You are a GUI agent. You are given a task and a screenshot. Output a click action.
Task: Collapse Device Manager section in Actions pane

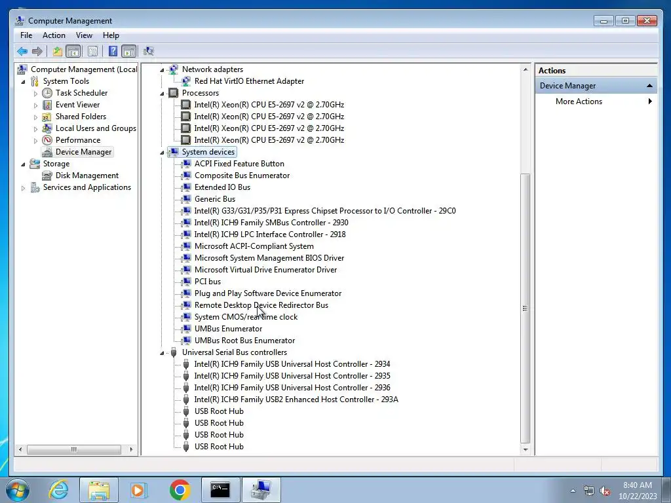coord(649,86)
